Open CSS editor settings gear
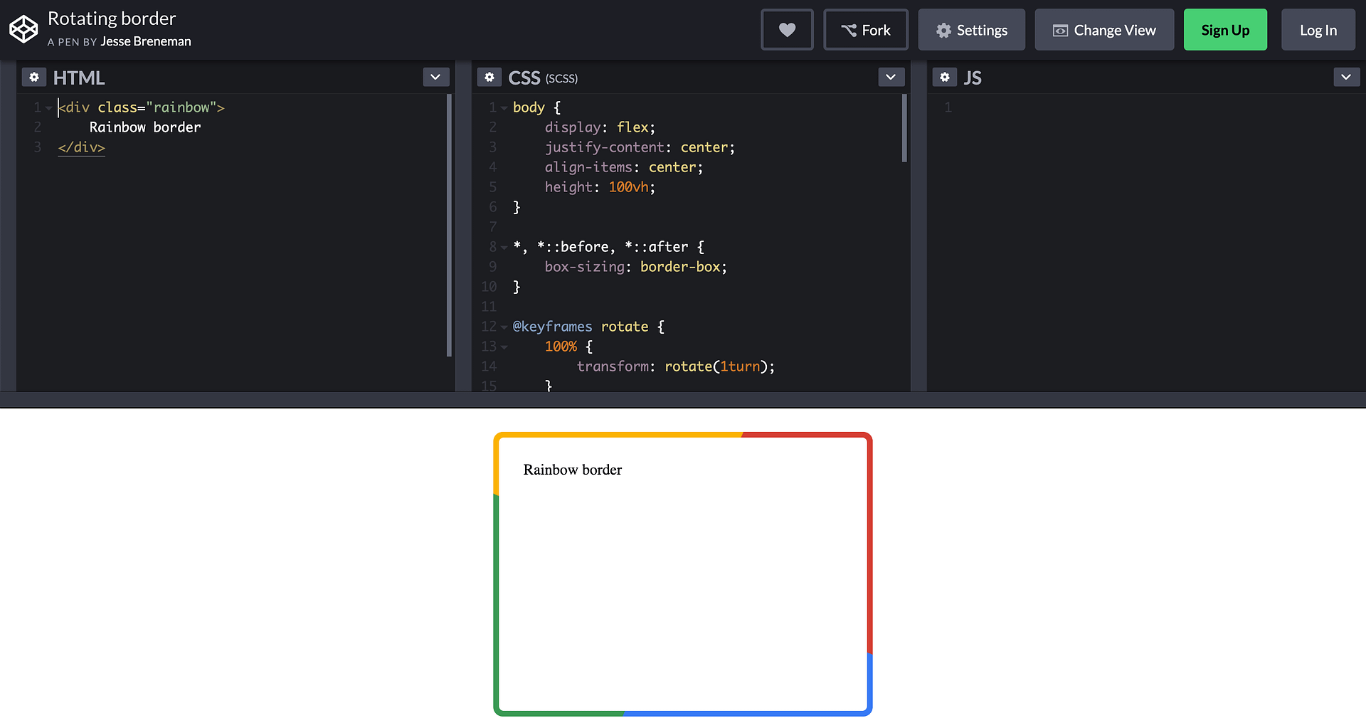 pyautogui.click(x=489, y=77)
